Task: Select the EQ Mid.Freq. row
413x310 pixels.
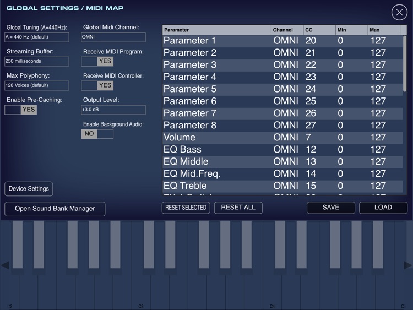Action: (x=282, y=174)
